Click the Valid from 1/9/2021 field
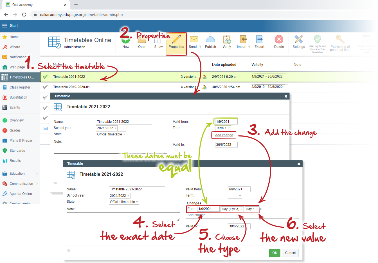 coord(226,122)
